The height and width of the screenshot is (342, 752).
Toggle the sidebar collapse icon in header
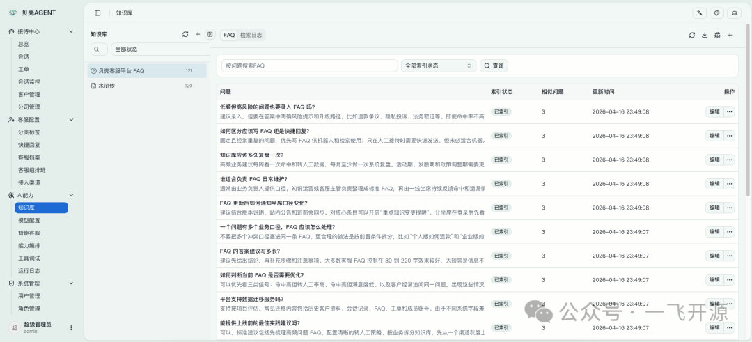coord(98,13)
